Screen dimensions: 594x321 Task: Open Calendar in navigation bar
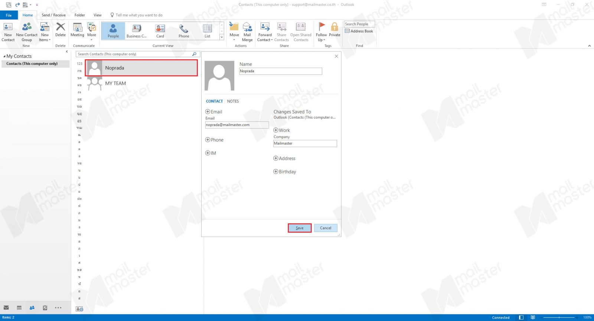[x=19, y=308]
